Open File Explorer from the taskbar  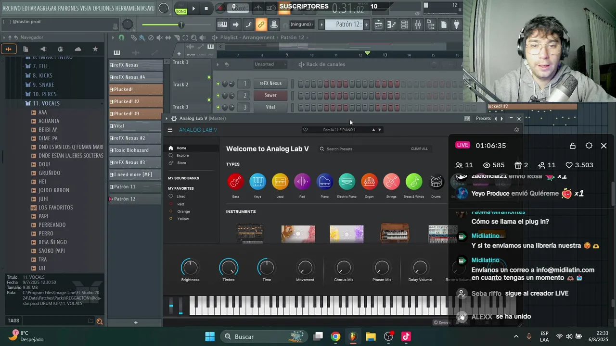click(371, 336)
